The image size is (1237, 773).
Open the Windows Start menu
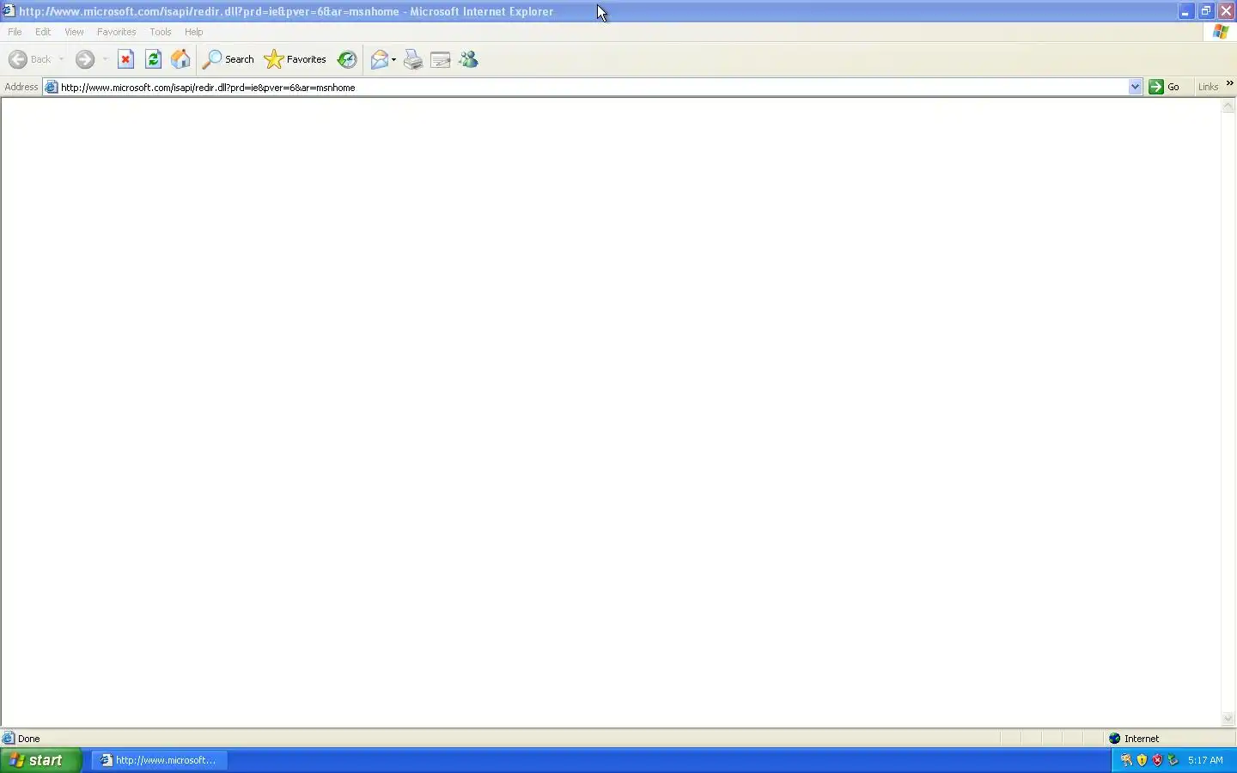(x=41, y=760)
